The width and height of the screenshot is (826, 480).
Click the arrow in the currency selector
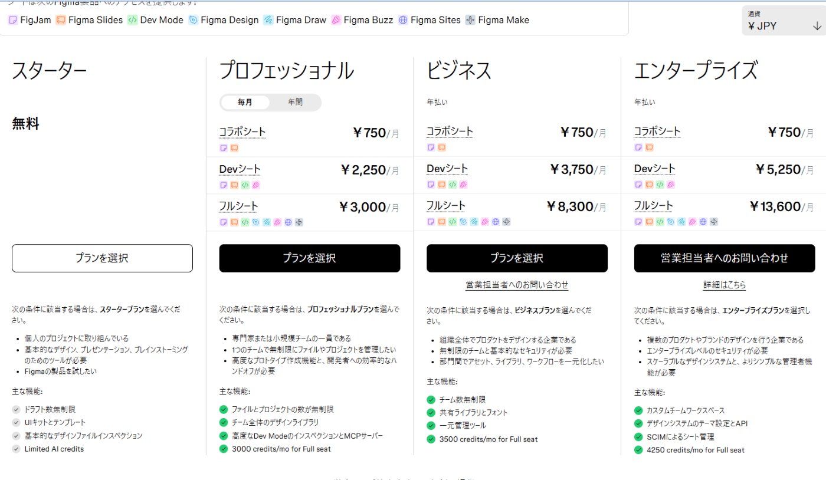tap(817, 26)
